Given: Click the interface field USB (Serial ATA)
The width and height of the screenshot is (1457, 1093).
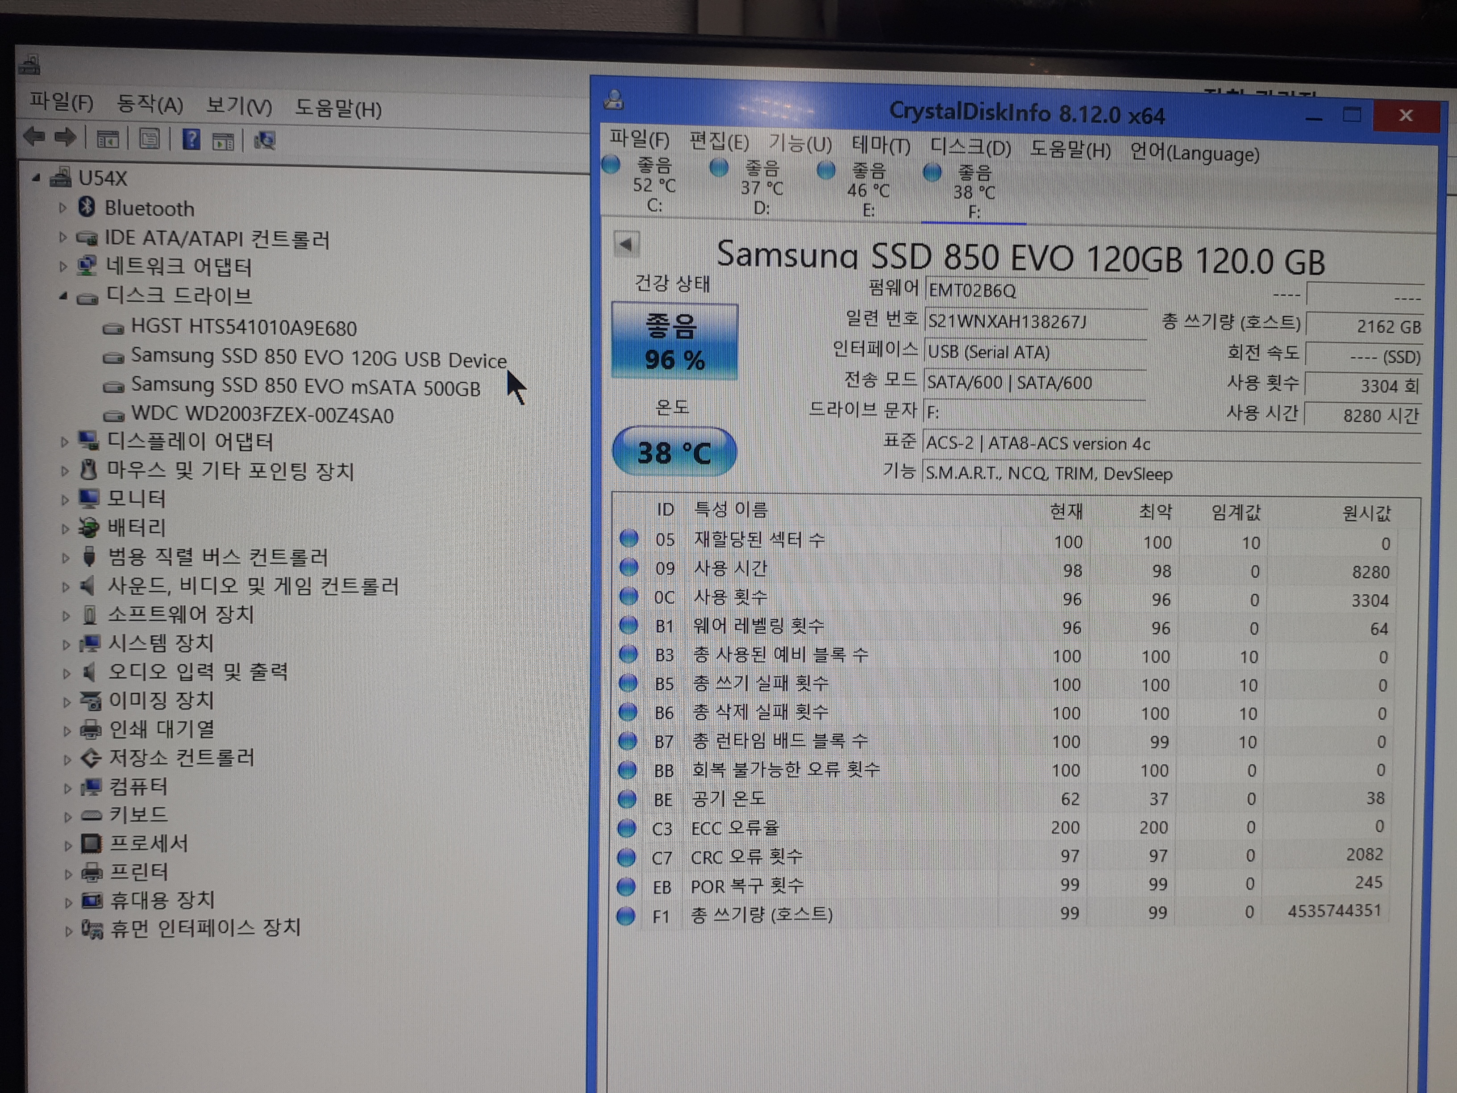Looking at the screenshot, I should pos(1036,352).
